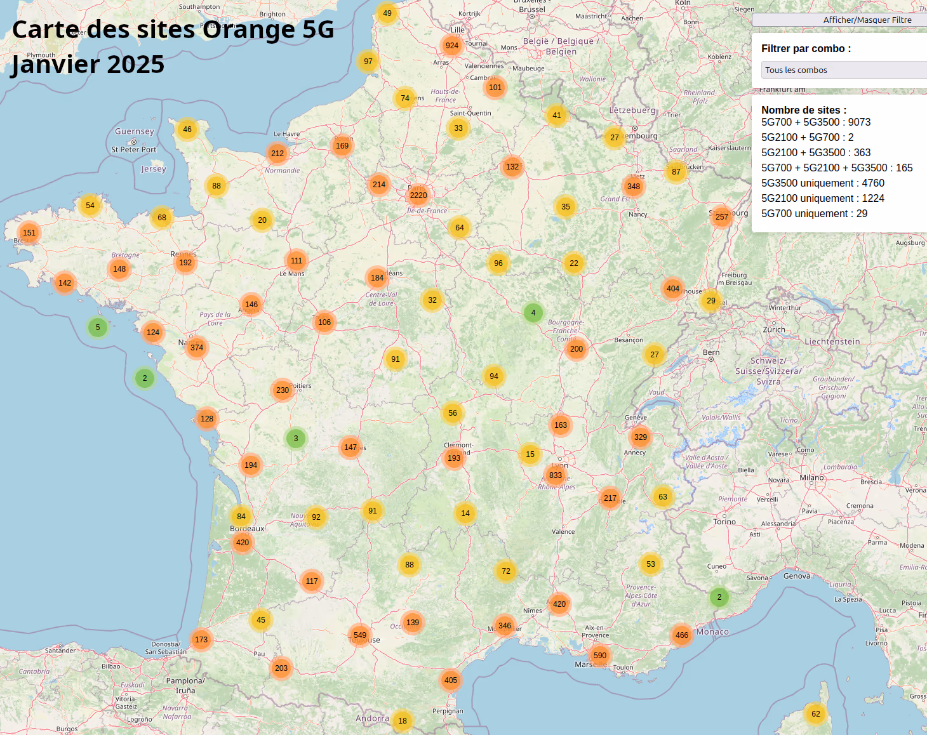Viewport: 927px width, 735px height.
Task: Open the Bayonne-area cluster marker 173
Action: (201, 640)
